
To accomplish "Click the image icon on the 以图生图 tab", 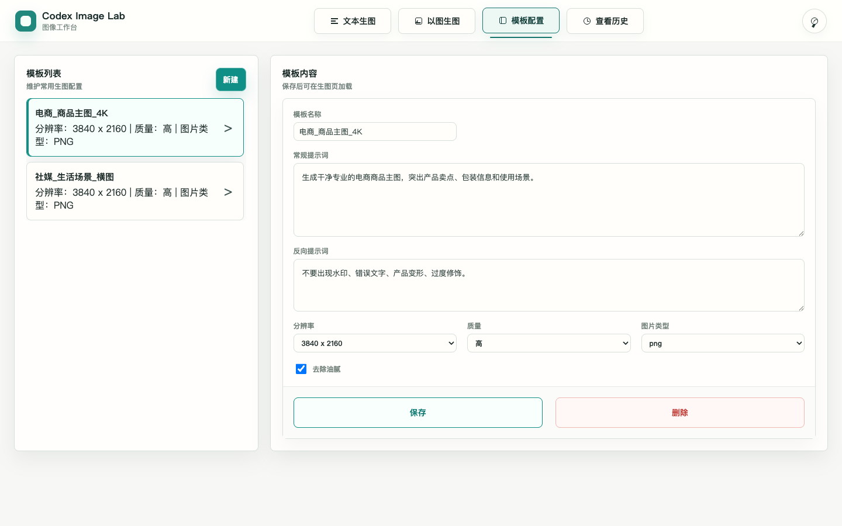I will coord(419,21).
